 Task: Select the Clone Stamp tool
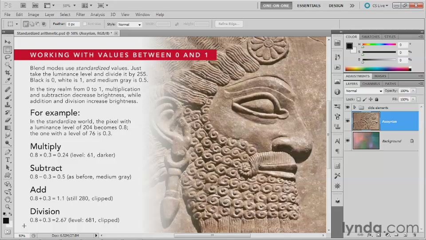click(x=8, y=105)
